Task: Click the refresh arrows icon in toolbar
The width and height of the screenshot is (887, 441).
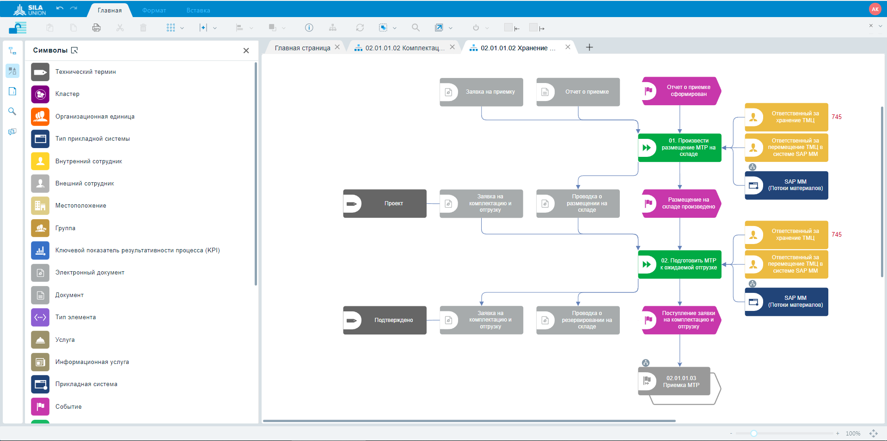Action: pos(360,28)
